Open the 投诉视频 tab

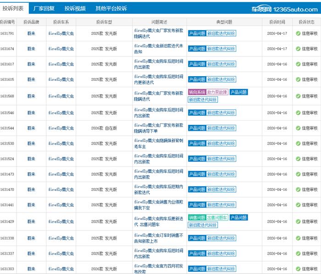[x=75, y=8]
